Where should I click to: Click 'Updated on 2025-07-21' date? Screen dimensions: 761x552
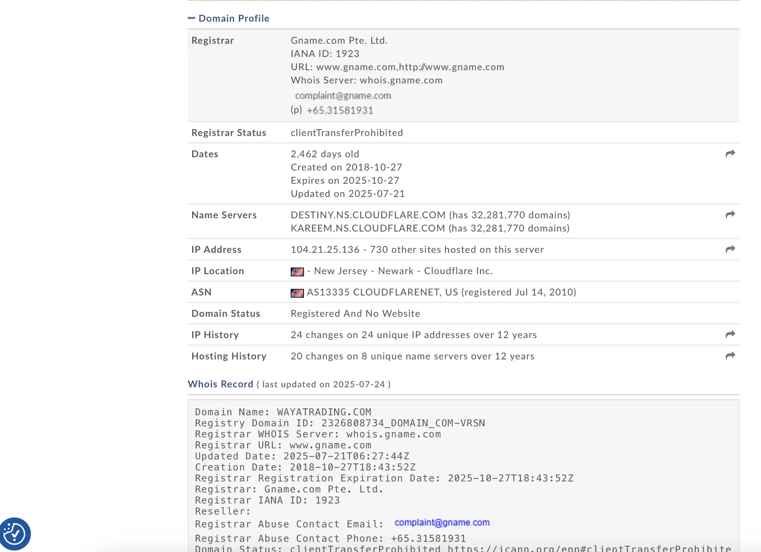click(x=348, y=194)
